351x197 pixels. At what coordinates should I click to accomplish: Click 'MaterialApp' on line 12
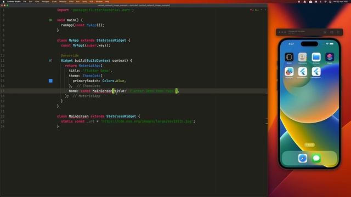[x=90, y=66]
